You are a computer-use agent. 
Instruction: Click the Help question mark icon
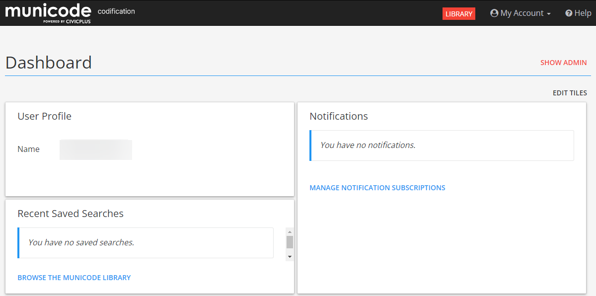click(569, 13)
